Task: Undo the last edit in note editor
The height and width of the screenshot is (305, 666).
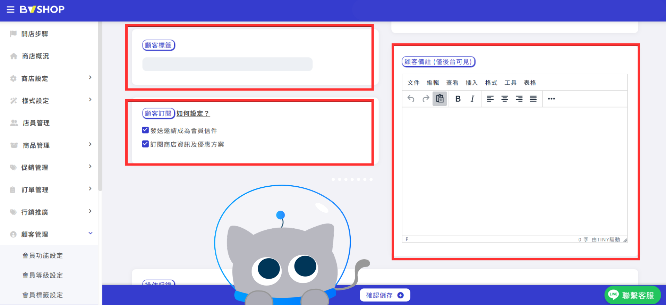Action: tap(411, 99)
